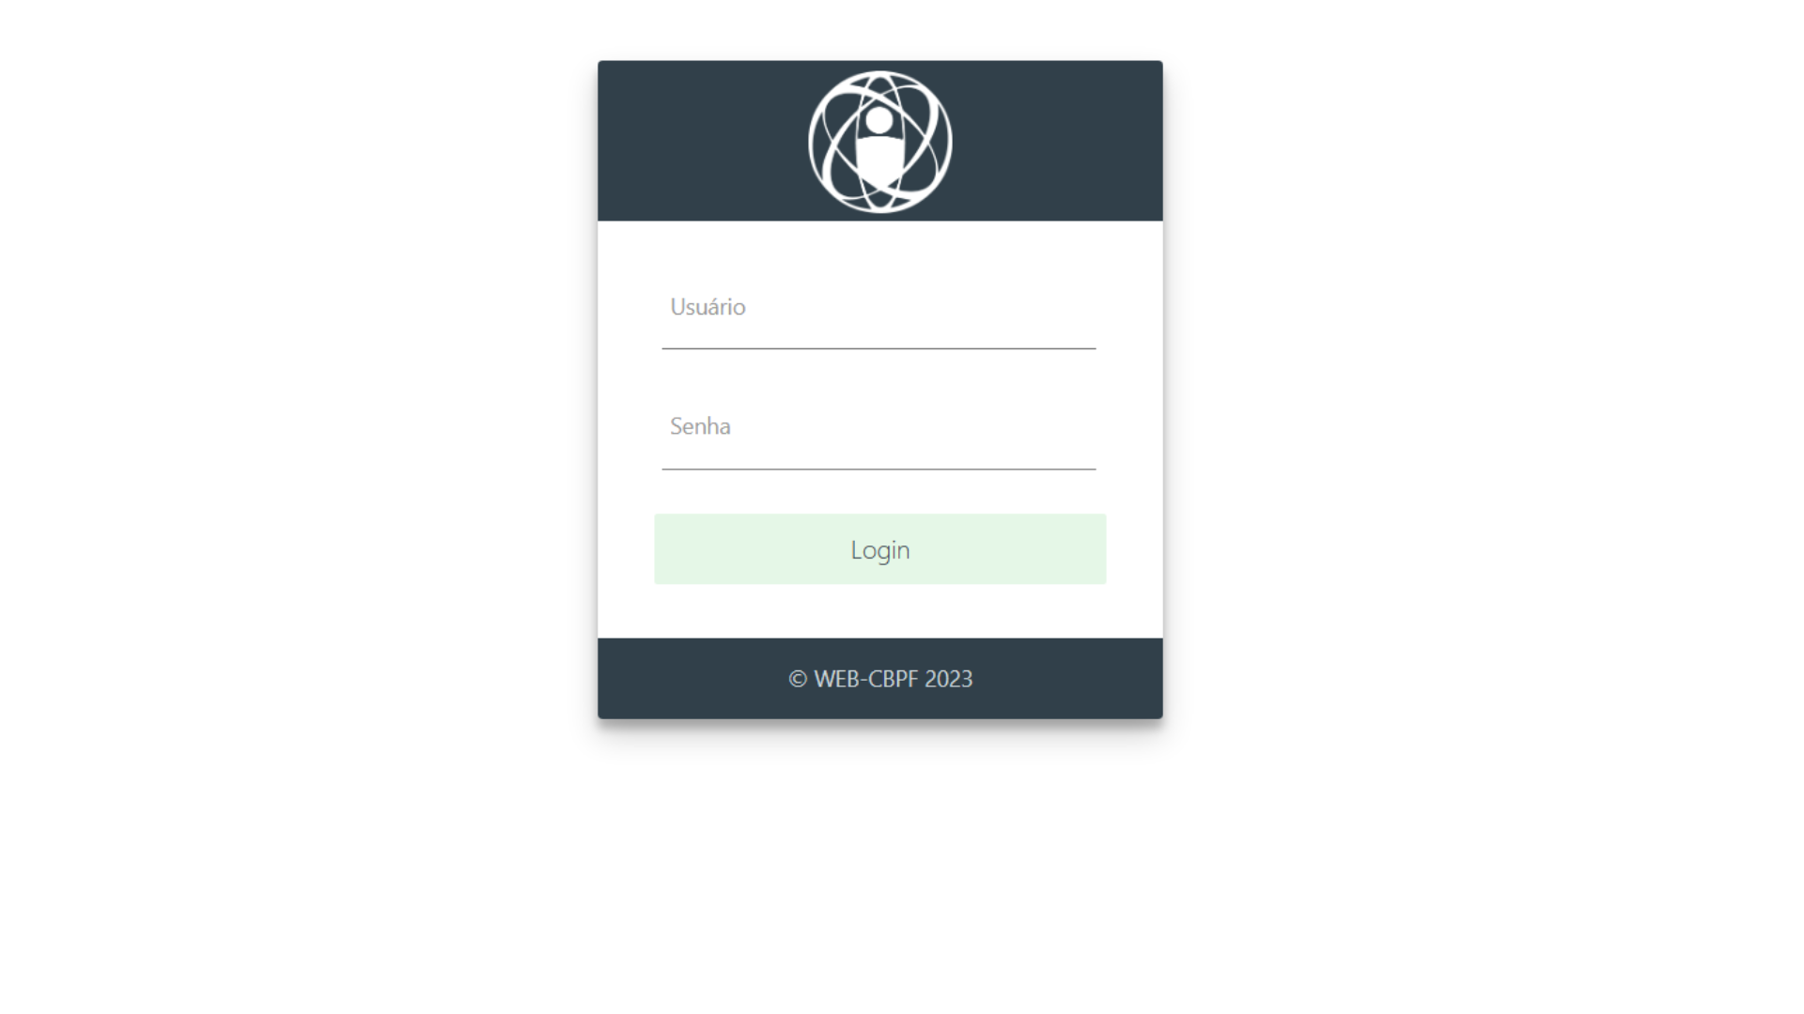The image size is (1804, 1014).
Task: Click the underline beneath Usuário field
Action: click(x=879, y=348)
